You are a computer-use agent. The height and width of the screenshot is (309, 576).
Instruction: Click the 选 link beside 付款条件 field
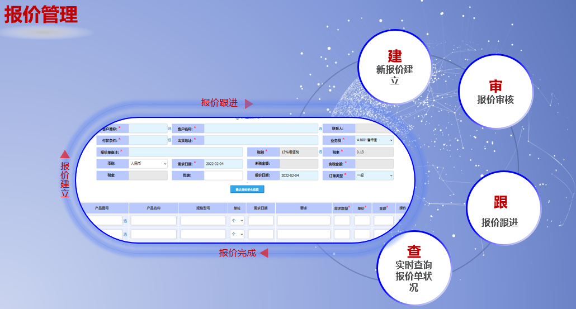169,140
